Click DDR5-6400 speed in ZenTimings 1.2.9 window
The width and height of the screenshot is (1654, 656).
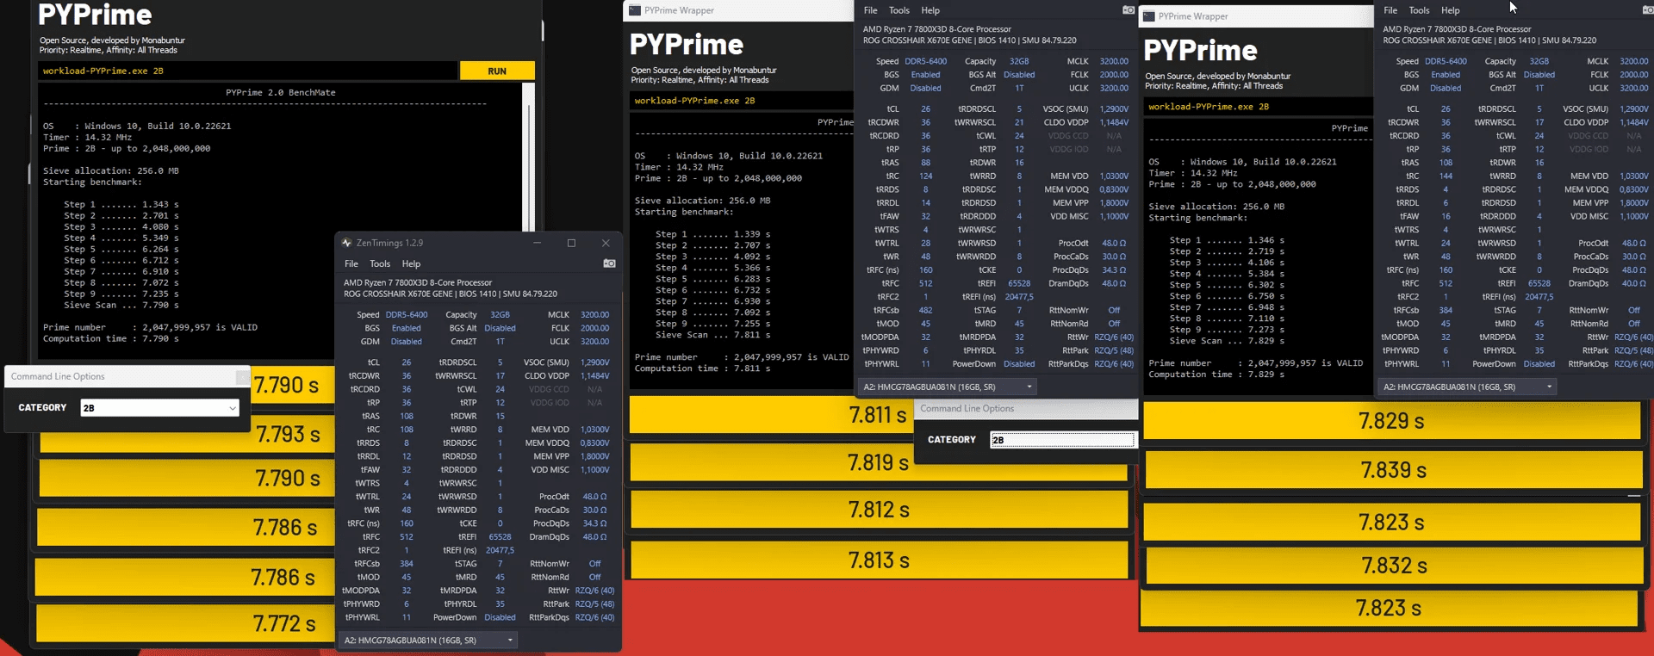pyautogui.click(x=407, y=315)
